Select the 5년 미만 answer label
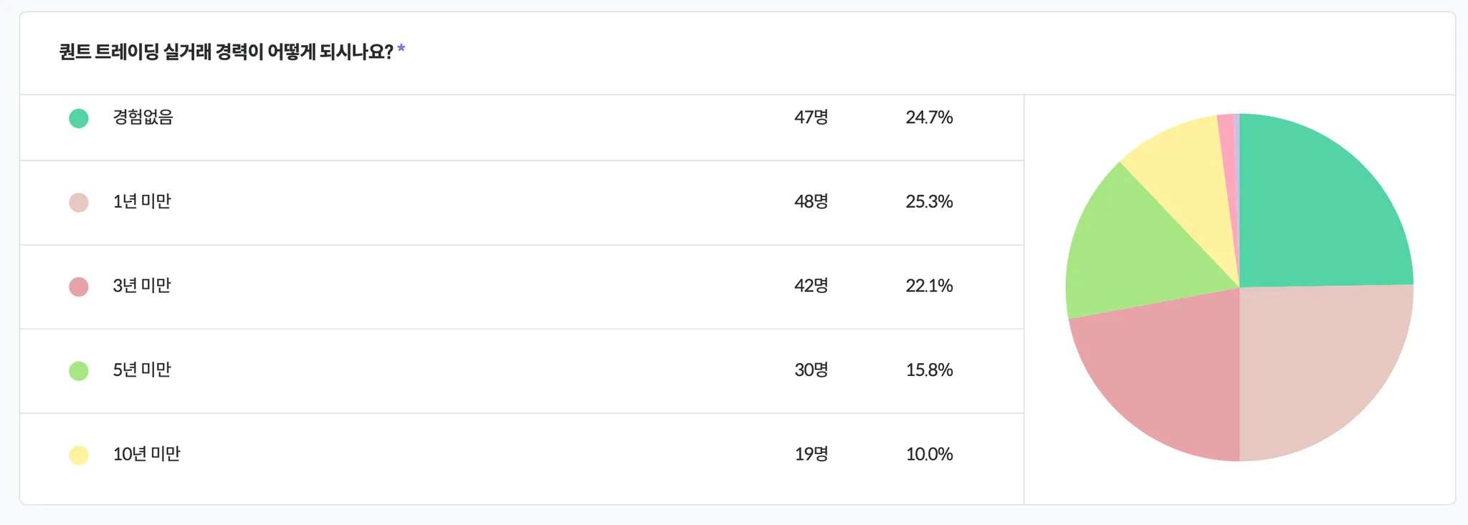The height and width of the screenshot is (525, 1468). tap(142, 370)
